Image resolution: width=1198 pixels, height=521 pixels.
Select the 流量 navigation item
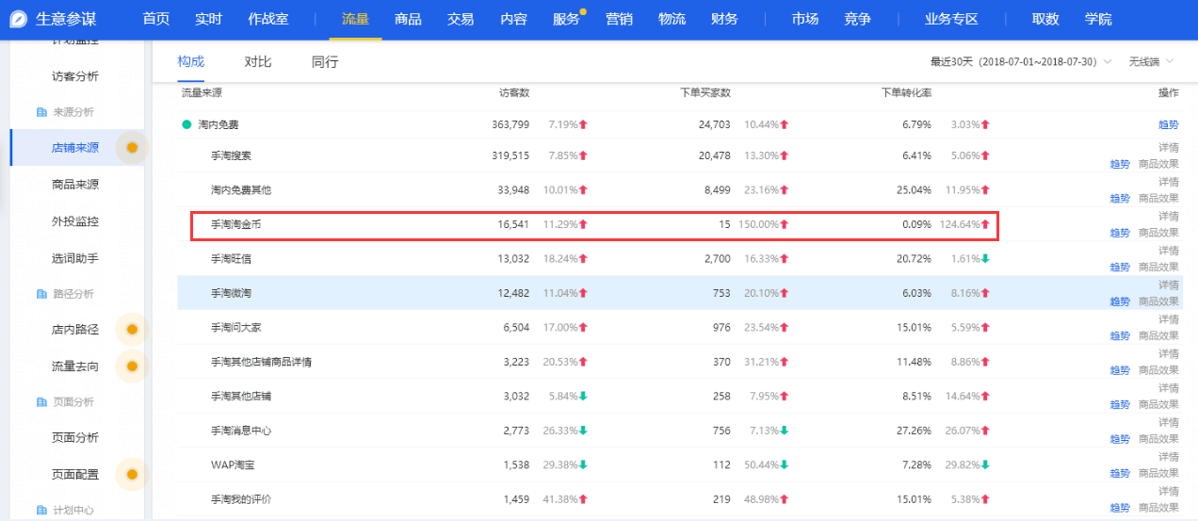[x=355, y=20]
